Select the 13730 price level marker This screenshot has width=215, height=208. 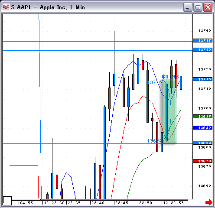click(x=202, y=50)
